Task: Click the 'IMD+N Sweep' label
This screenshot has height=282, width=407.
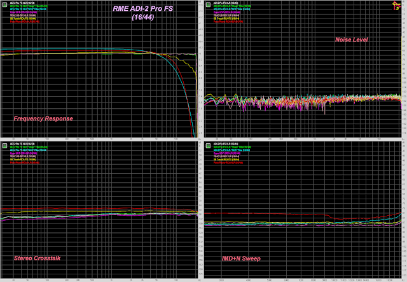Action: (241, 258)
